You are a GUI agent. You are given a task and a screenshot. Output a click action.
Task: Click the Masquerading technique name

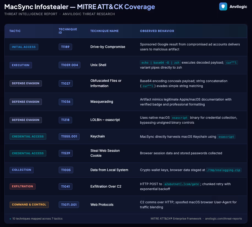point(102,102)
